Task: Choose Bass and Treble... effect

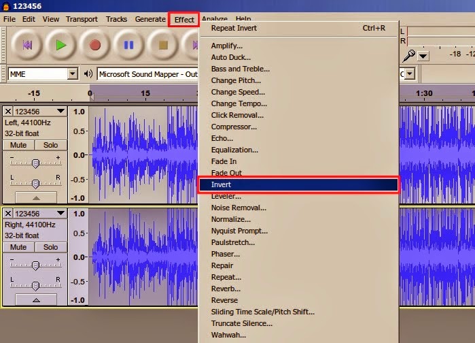Action: click(x=298, y=69)
